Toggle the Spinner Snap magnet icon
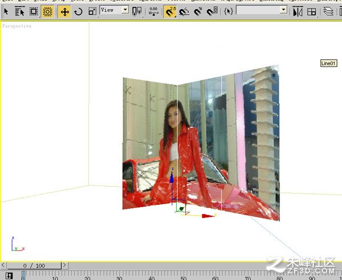This screenshot has width=342, height=280. tap(212, 11)
